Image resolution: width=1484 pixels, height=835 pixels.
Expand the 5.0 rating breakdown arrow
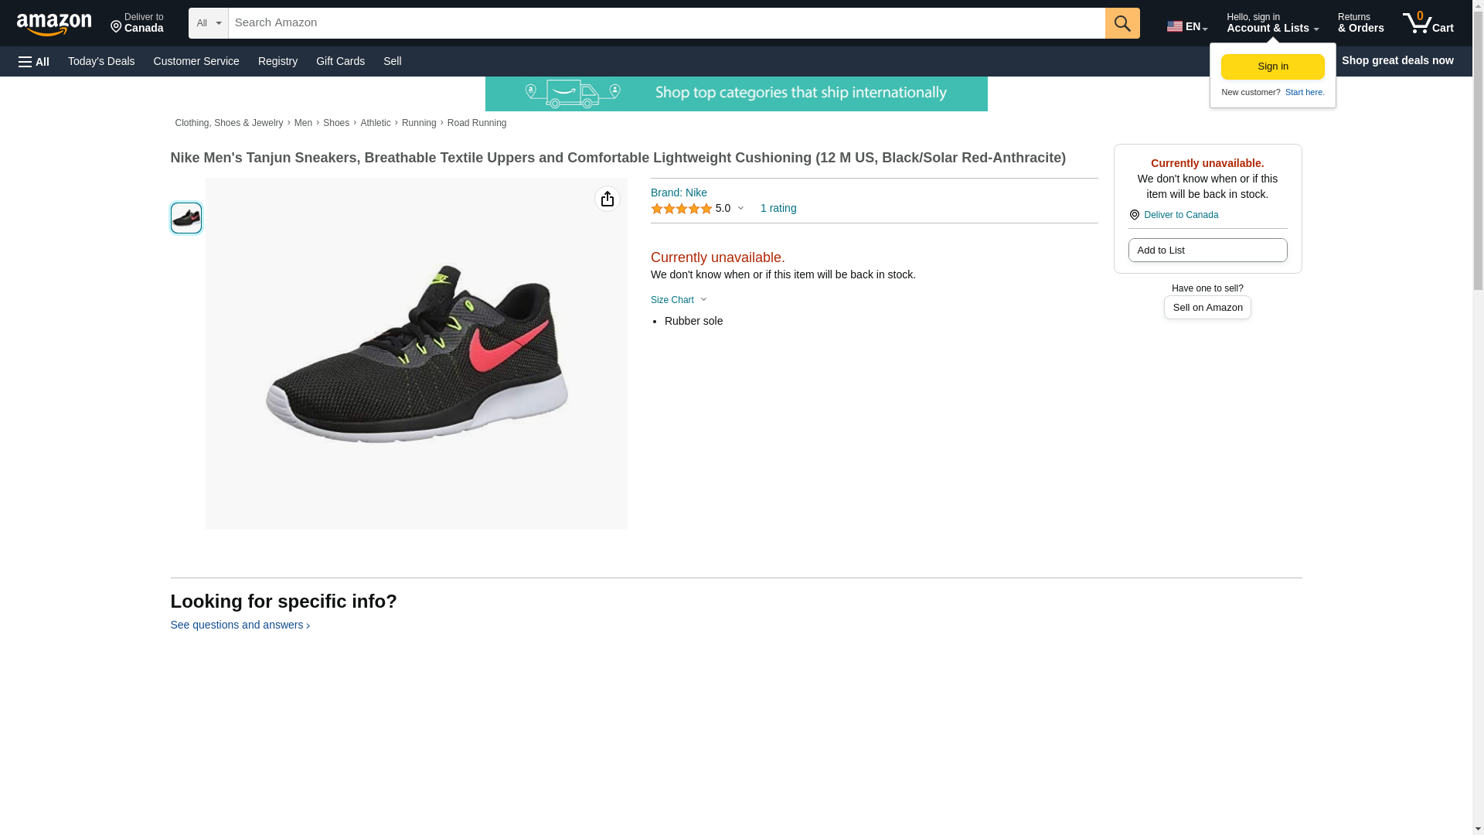click(x=740, y=209)
